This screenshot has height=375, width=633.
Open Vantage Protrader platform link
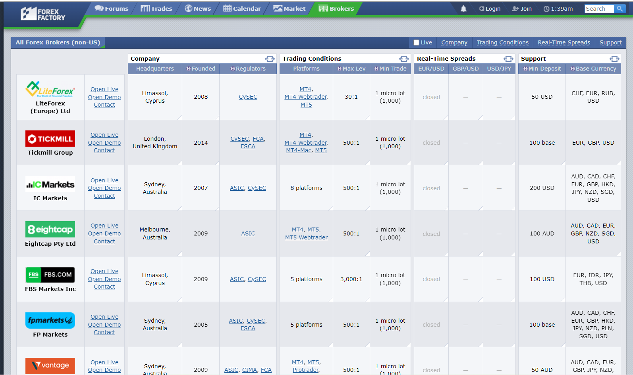(x=305, y=370)
